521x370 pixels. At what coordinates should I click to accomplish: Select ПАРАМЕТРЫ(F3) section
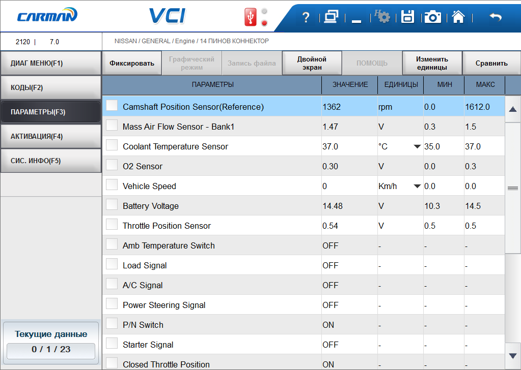51,112
